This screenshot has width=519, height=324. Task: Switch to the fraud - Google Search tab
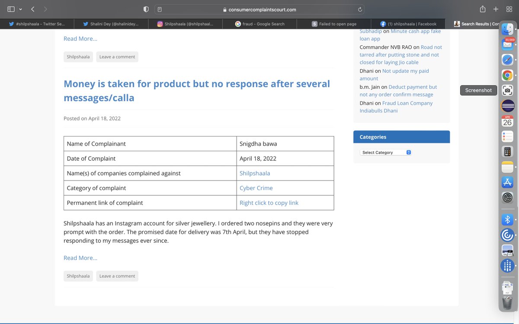point(259,24)
